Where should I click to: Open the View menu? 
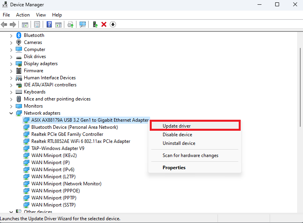(41, 15)
